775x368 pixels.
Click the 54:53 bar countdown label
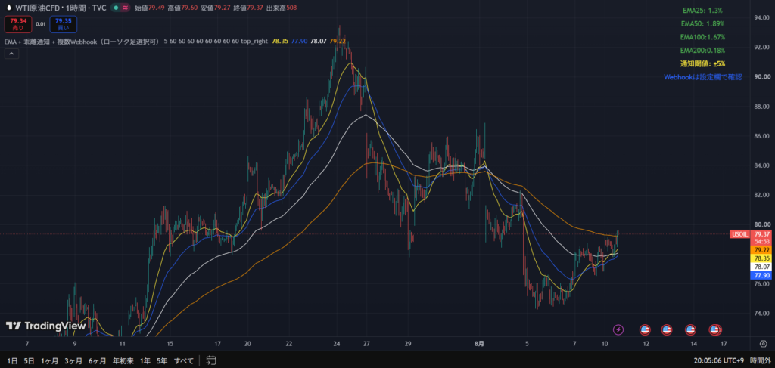[761, 241]
